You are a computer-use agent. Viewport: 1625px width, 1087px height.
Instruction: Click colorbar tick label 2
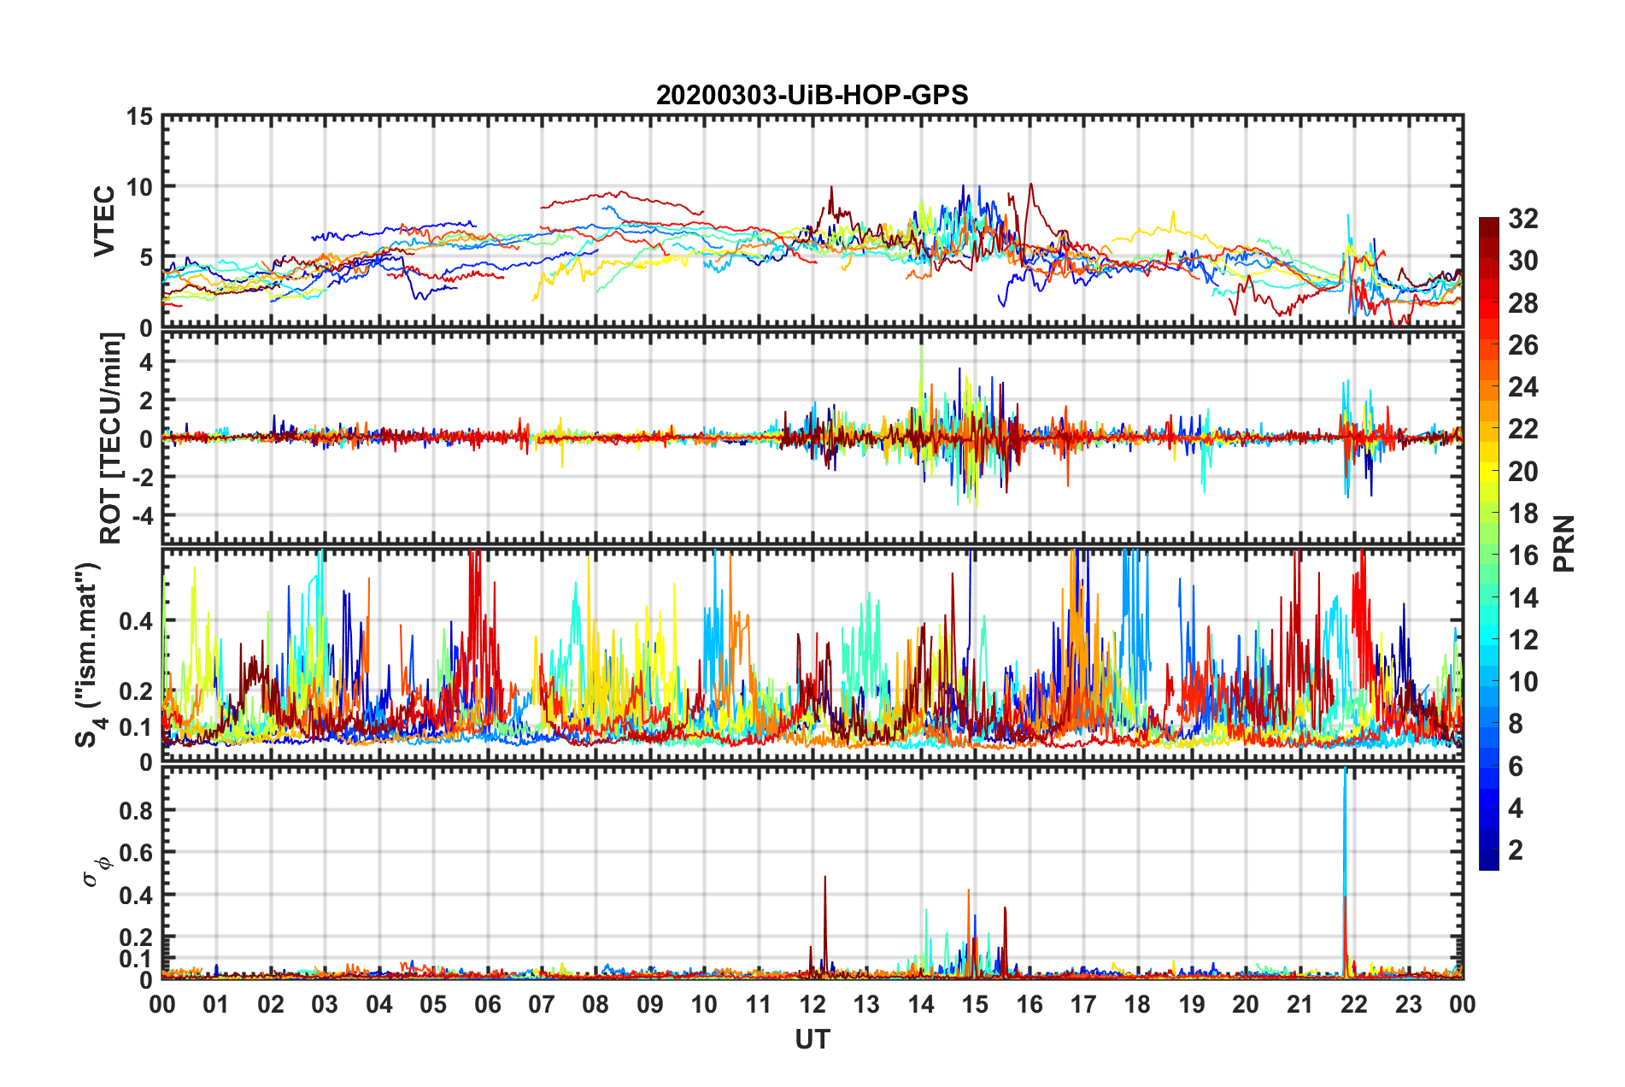pos(1516,850)
